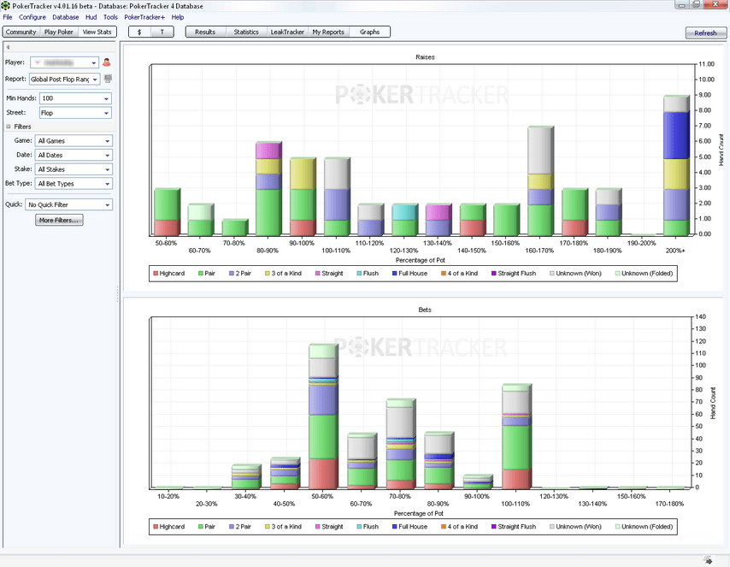
Task: Click the 80-90% bar in Raises chart
Action: tap(268, 188)
